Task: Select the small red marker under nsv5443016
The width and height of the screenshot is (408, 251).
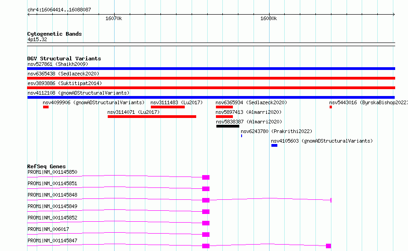Action: coord(331,107)
